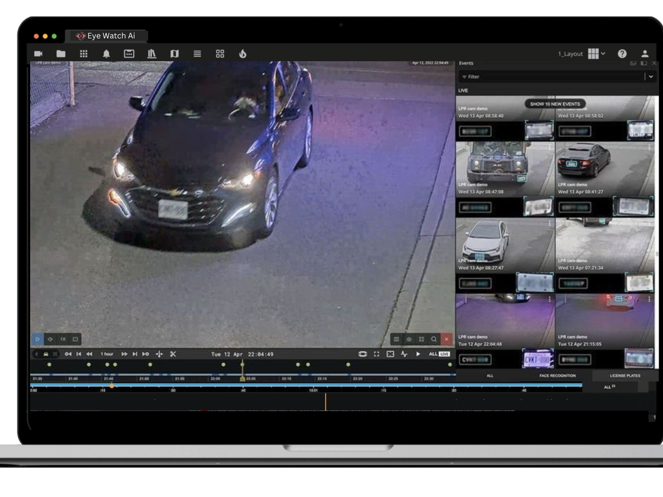Open event thumbnail Wed 13 Apr 08:41:27
This screenshot has width=663, height=497.
coord(605,169)
